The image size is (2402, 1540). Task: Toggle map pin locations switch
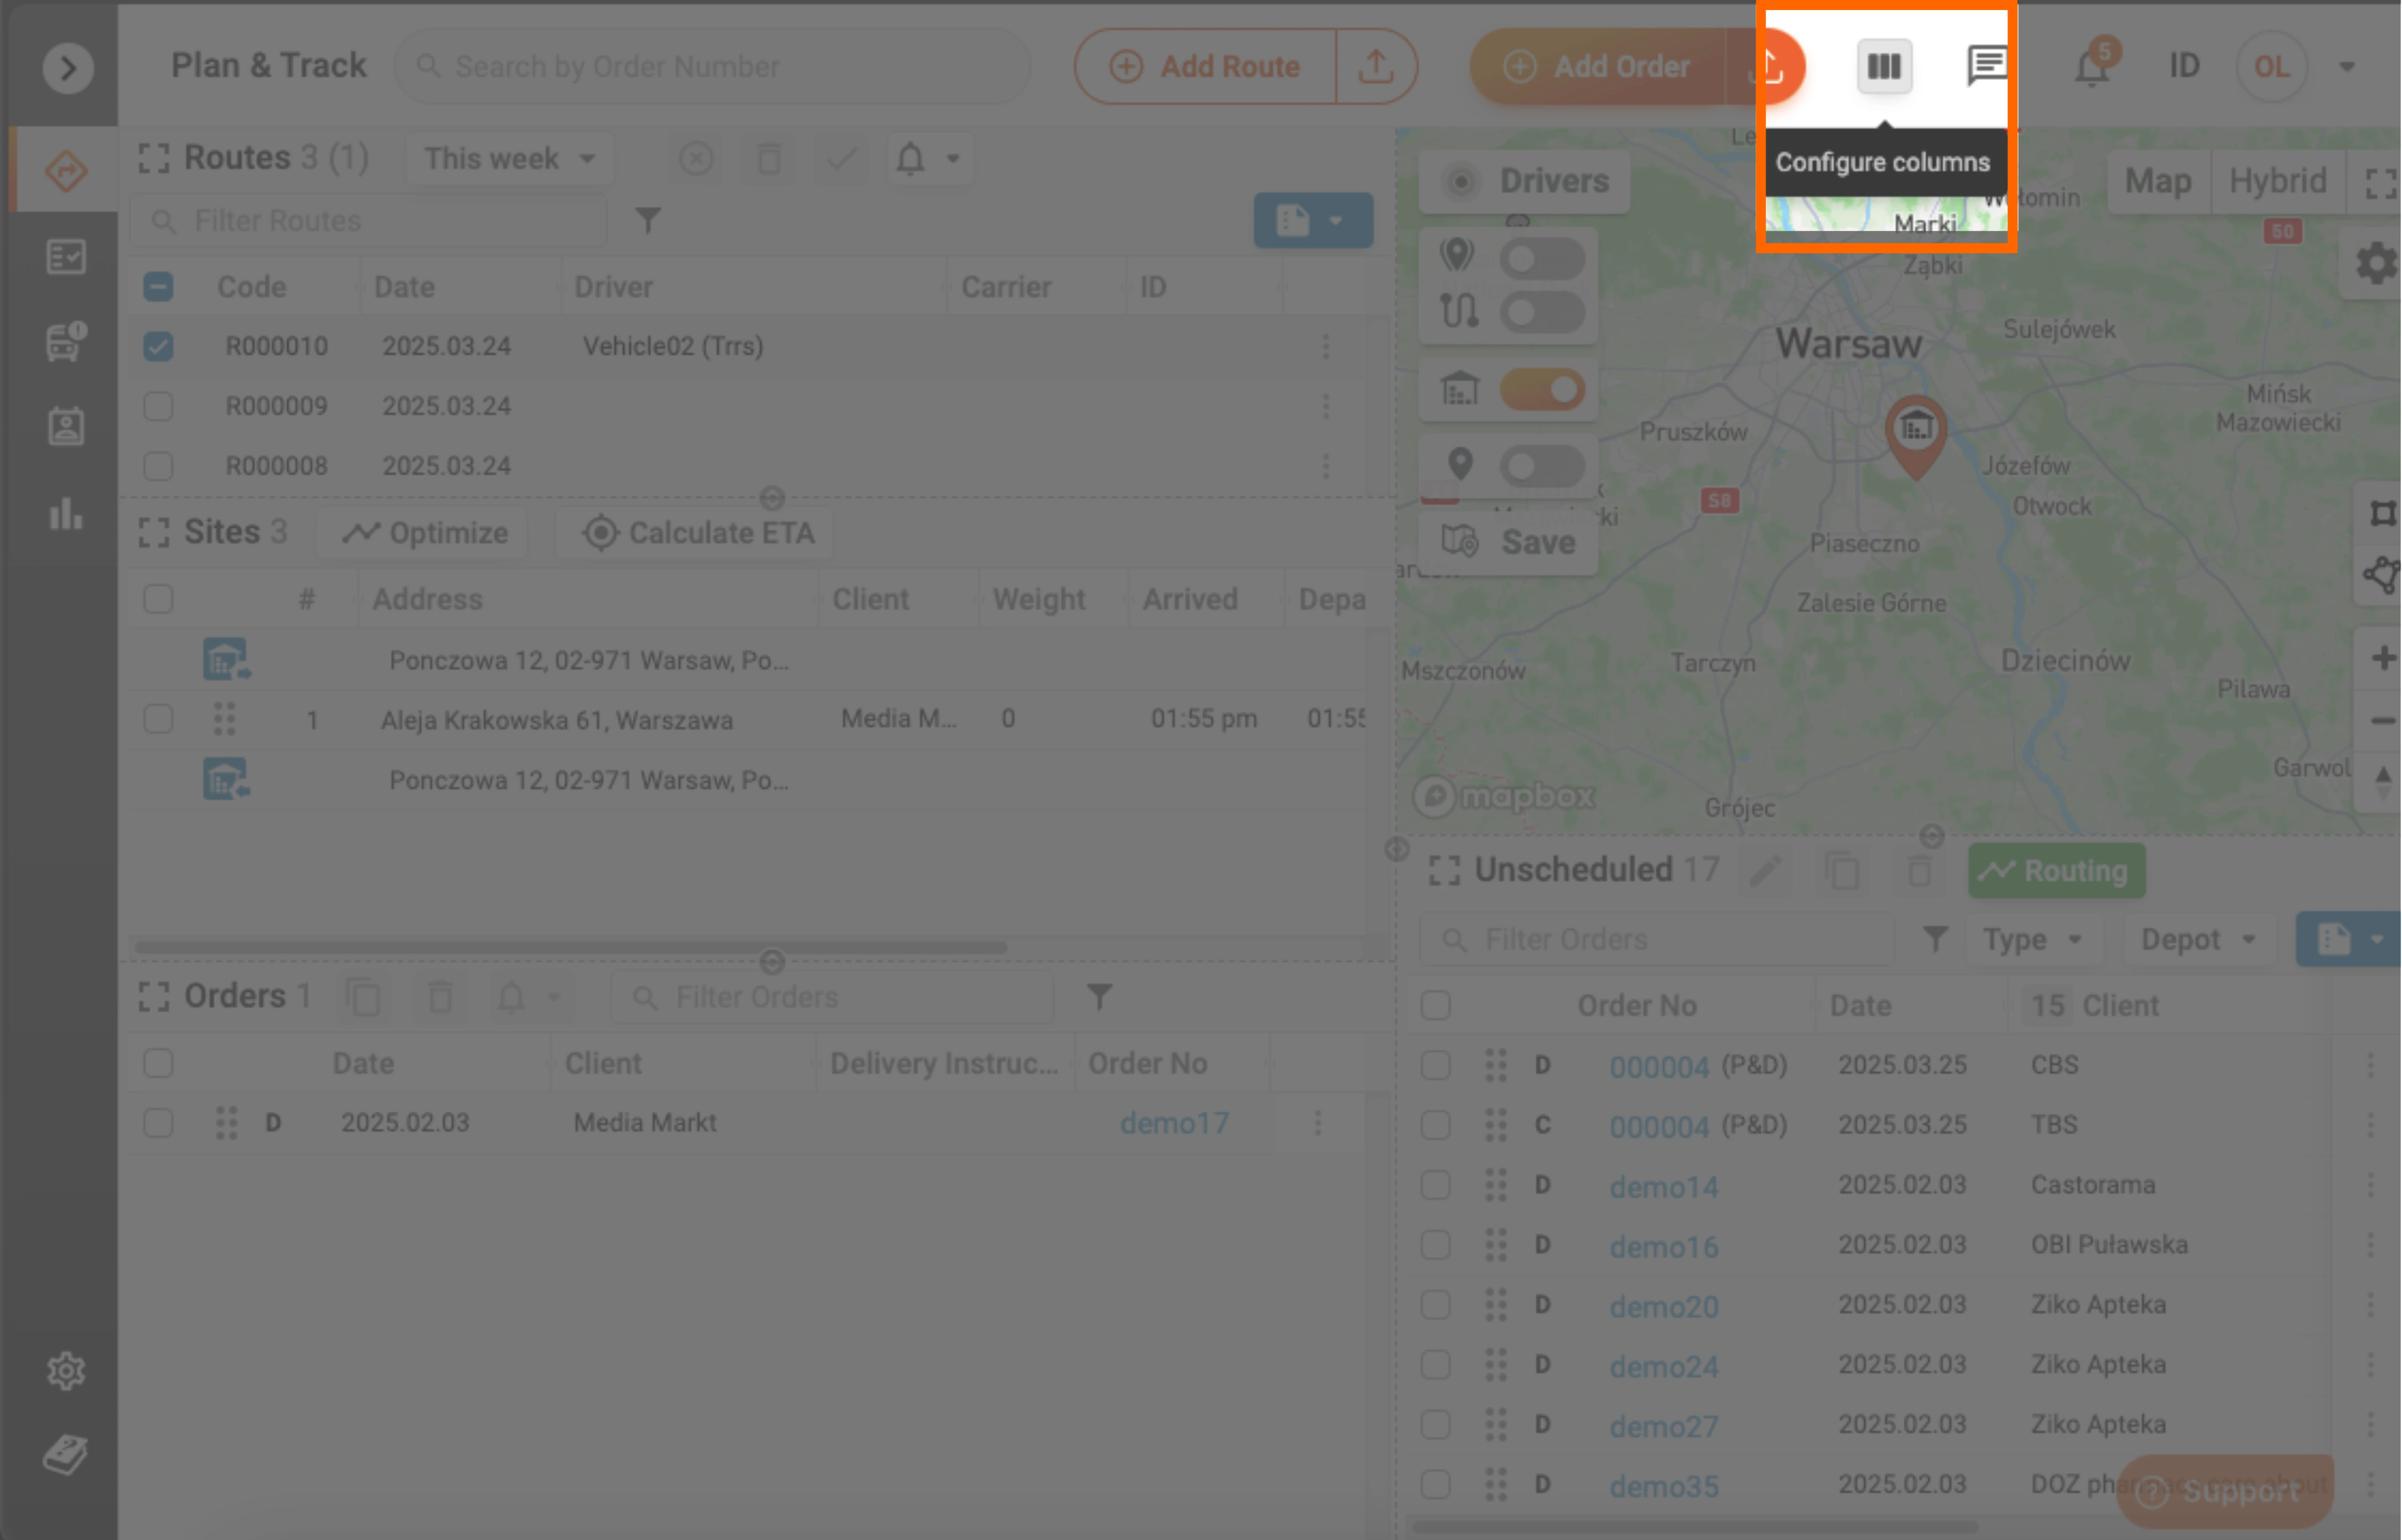click(x=1542, y=259)
